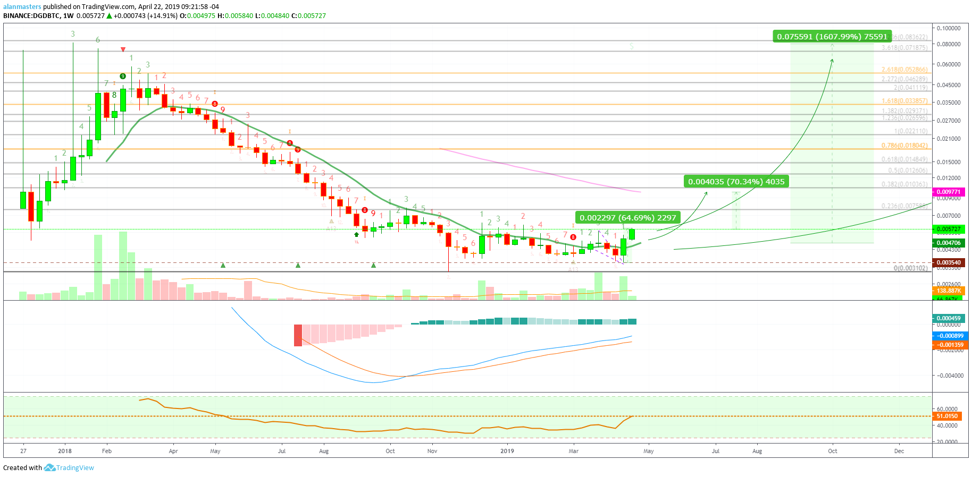The width and height of the screenshot is (972, 477).
Task: Click the orange 51.0150 RSI value tag
Action: pyautogui.click(x=947, y=416)
